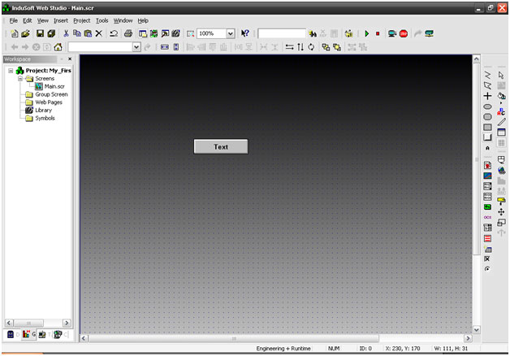The height and width of the screenshot is (356, 510).
Task: Click the line color pencil tool
Action: 501,122
